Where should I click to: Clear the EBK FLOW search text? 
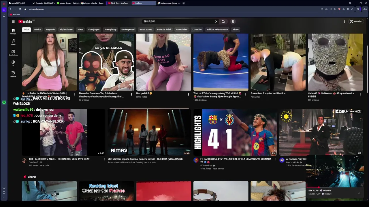(x=216, y=22)
